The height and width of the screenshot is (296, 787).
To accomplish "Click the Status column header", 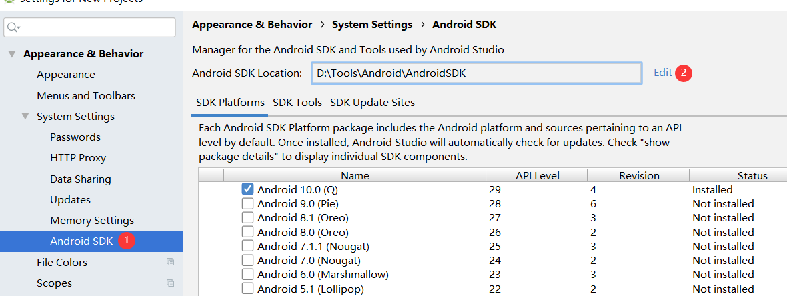I will (752, 175).
